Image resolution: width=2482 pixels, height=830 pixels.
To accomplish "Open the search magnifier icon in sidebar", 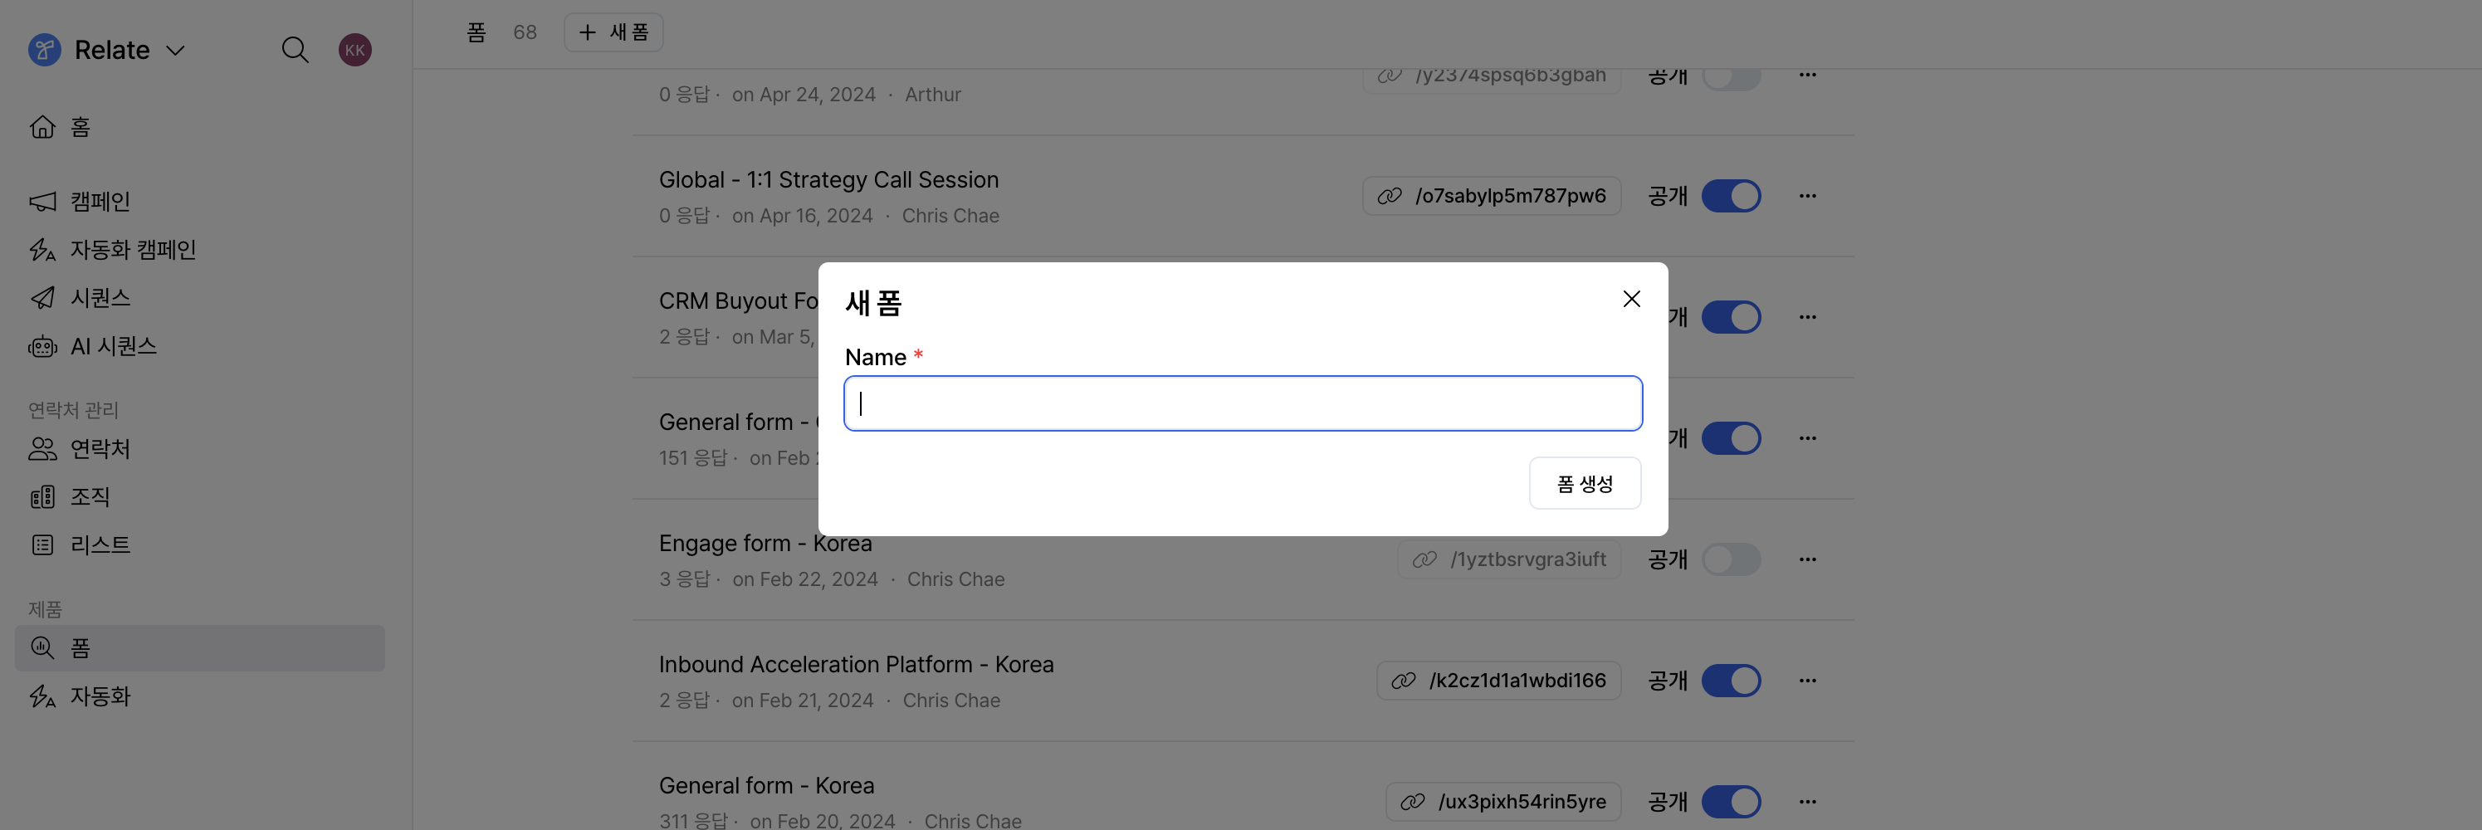I will coord(295,49).
